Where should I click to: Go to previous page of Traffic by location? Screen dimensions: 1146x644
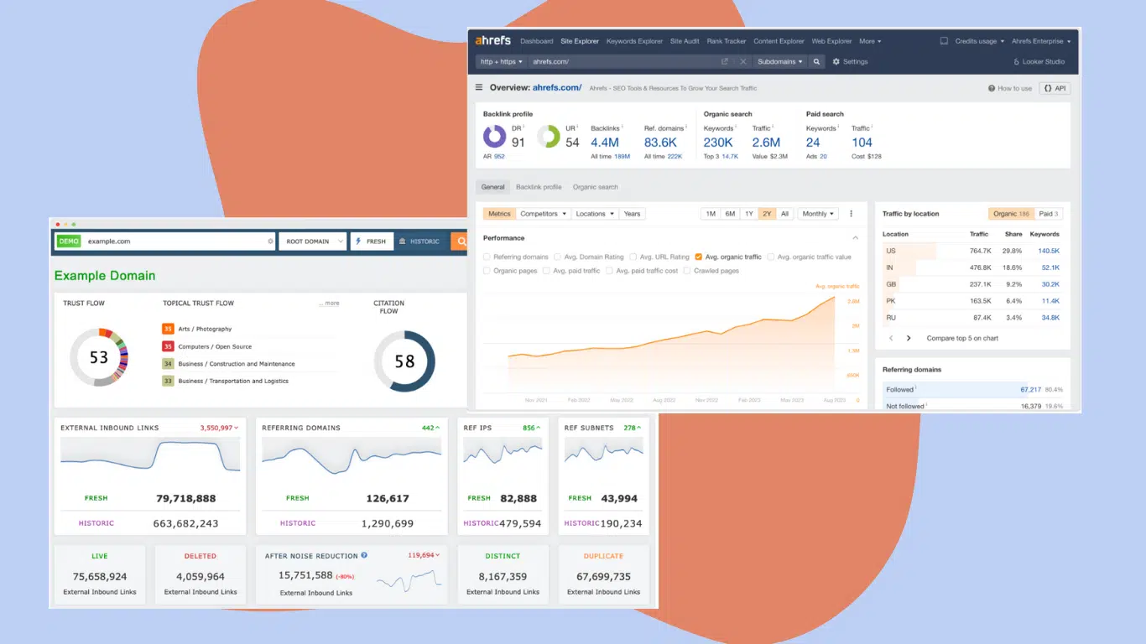(x=891, y=338)
